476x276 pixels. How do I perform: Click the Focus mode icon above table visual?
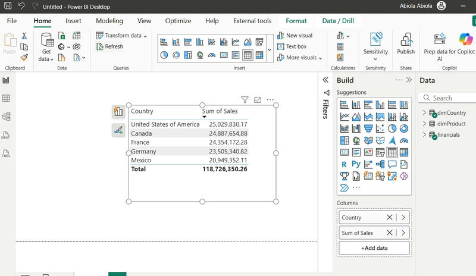tap(258, 101)
